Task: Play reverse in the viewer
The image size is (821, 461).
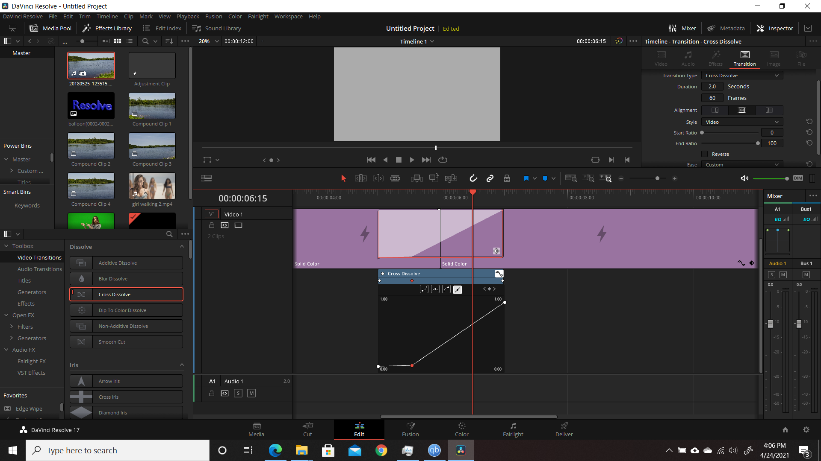Action: (385, 160)
